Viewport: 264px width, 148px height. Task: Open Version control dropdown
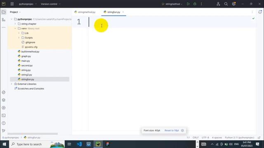[x=50, y=4]
